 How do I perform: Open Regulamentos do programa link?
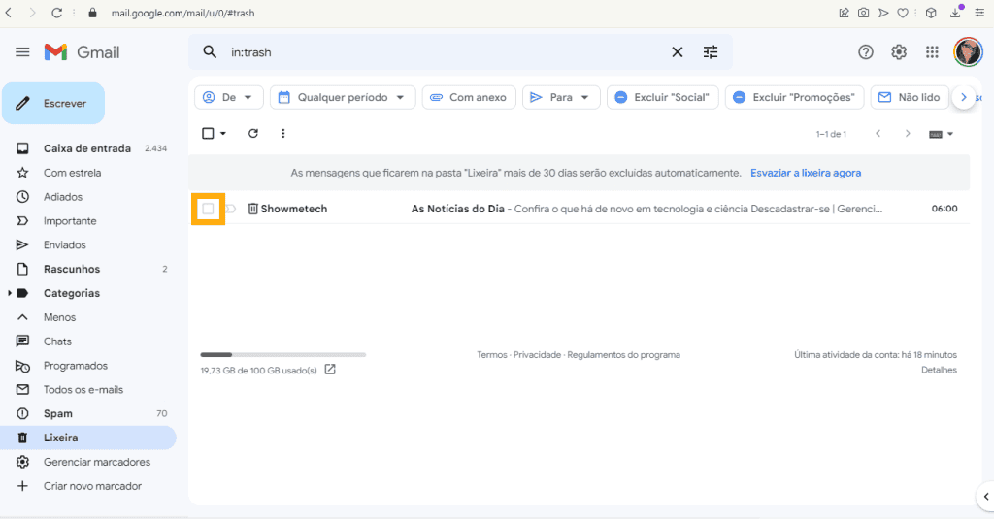pyautogui.click(x=624, y=355)
